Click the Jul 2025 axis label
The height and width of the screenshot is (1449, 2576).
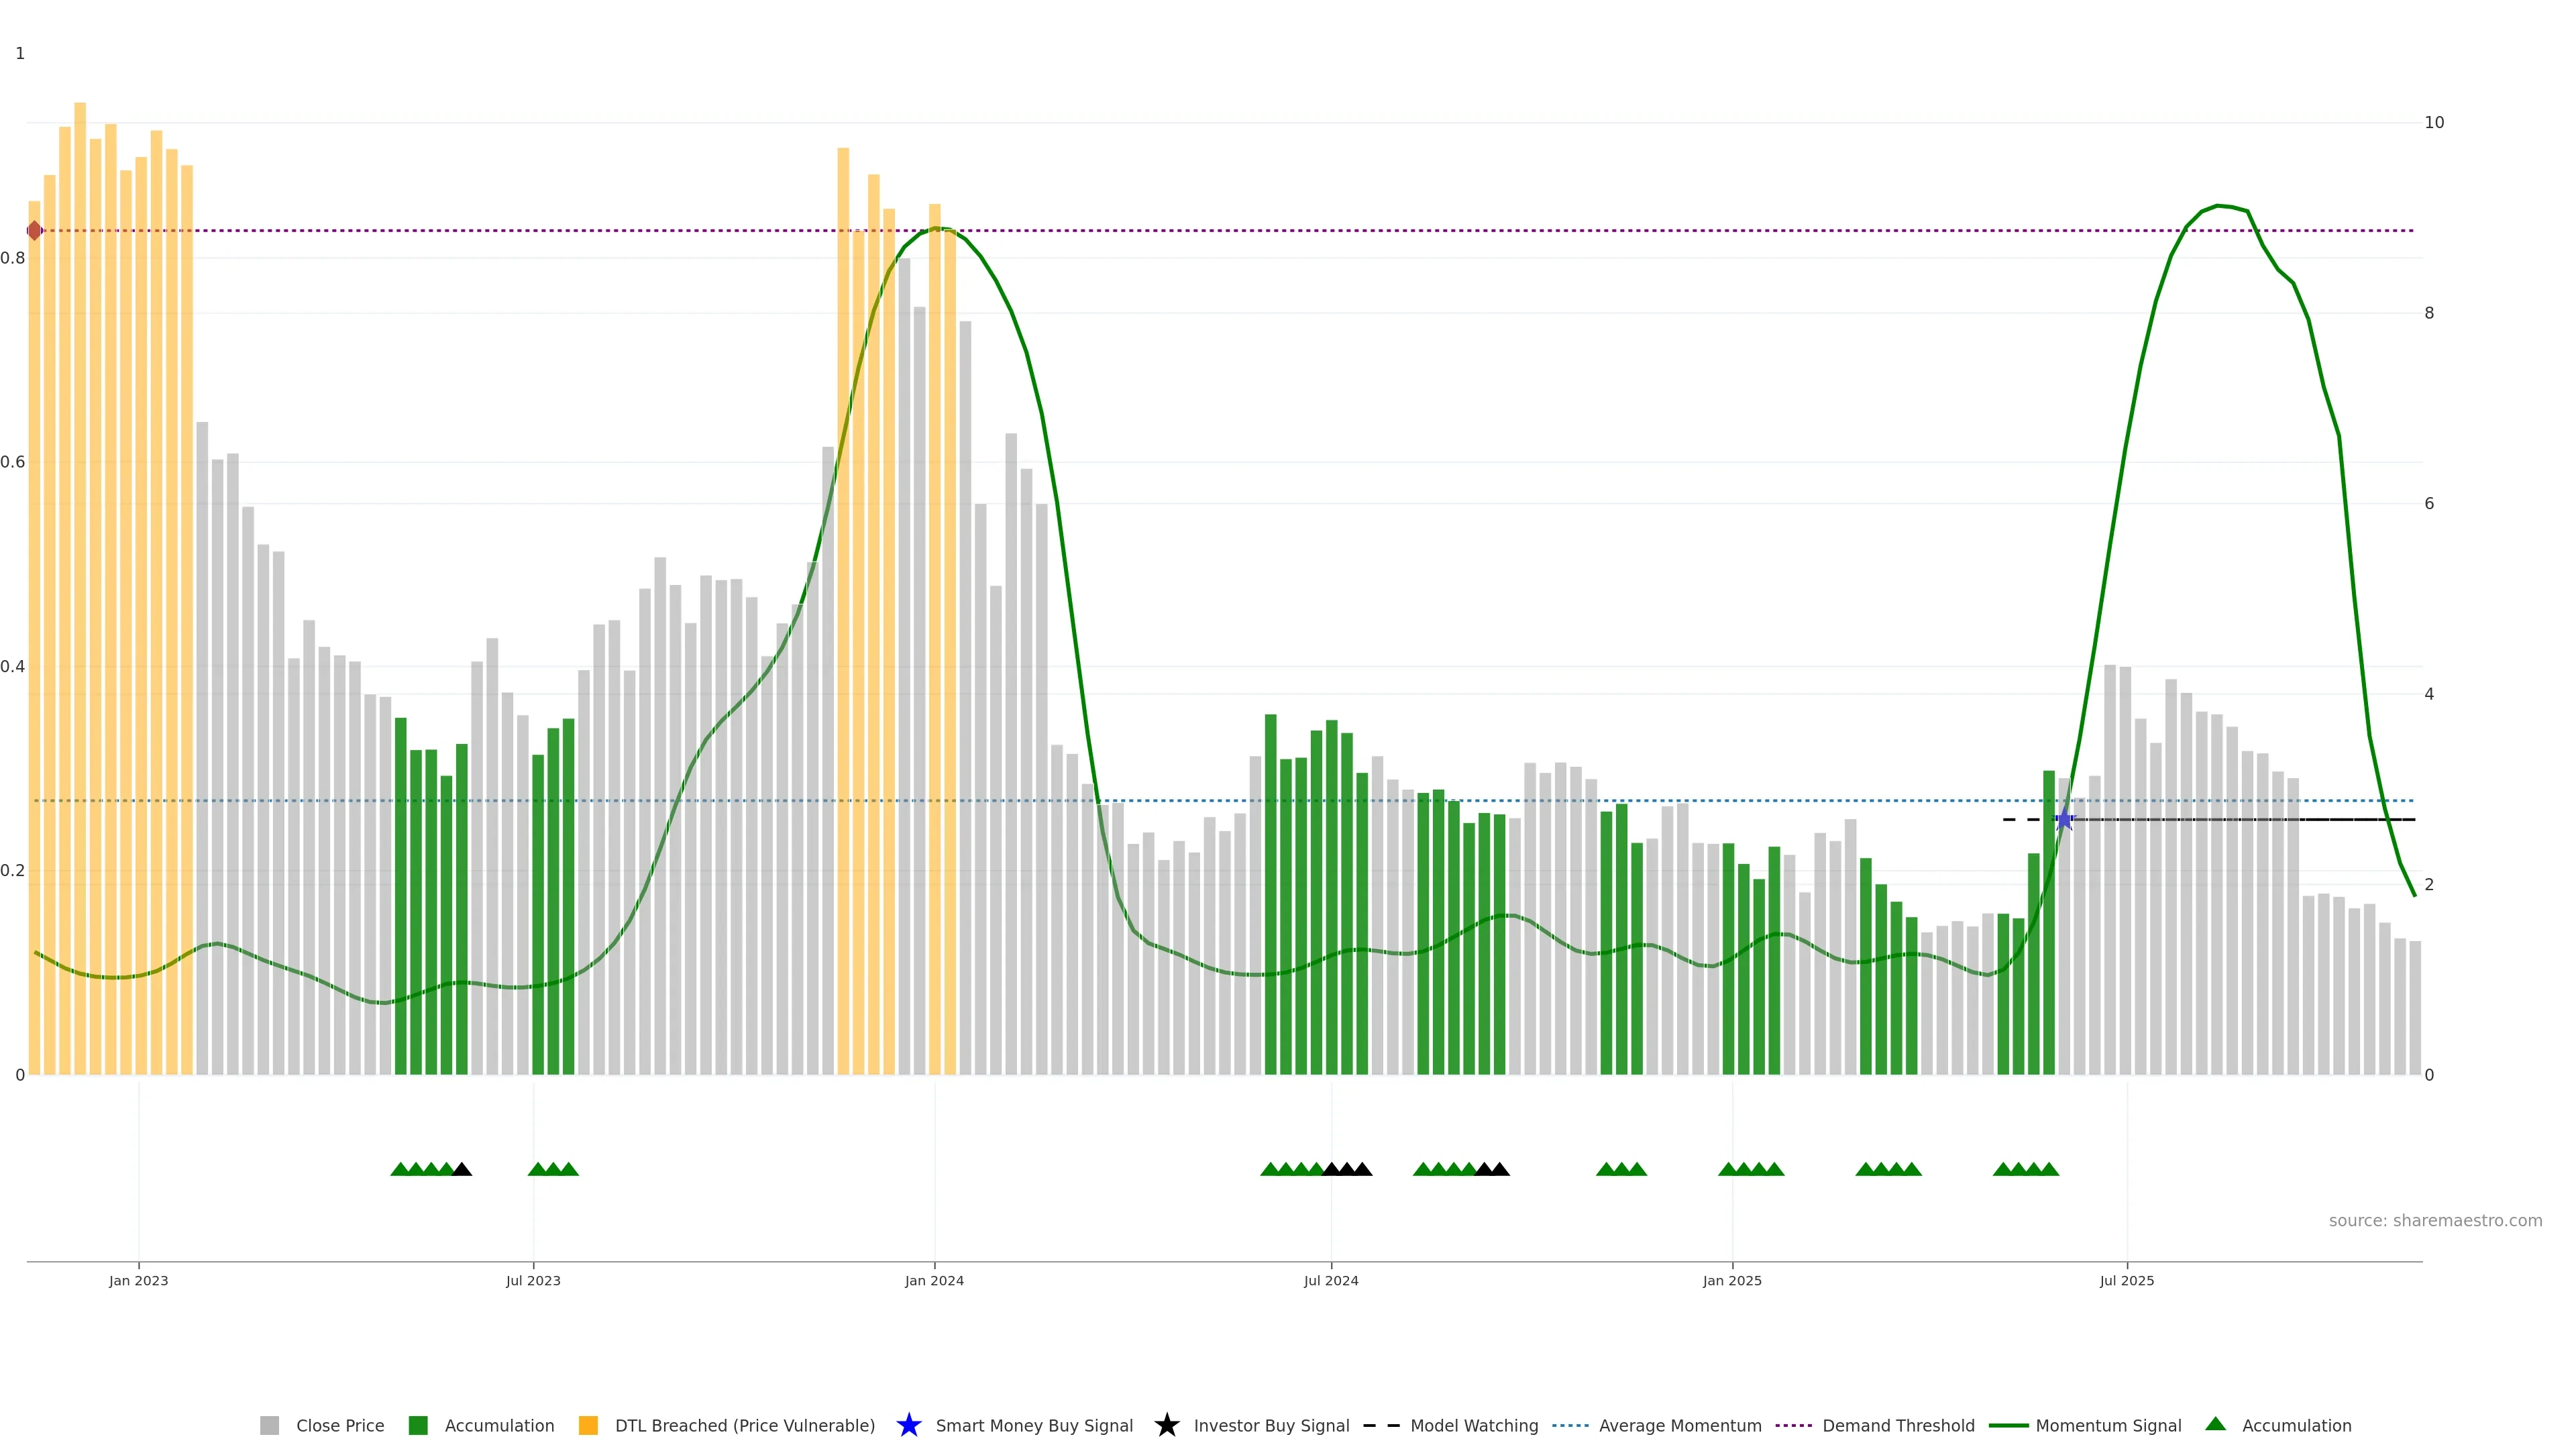(2126, 1280)
